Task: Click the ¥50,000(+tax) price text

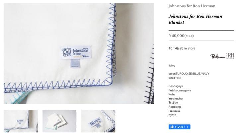Action: 181,36
